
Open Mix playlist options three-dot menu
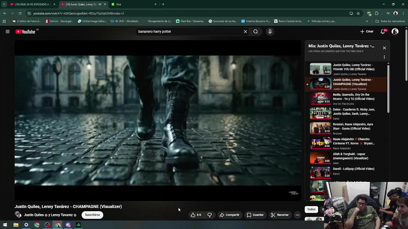coord(384,57)
